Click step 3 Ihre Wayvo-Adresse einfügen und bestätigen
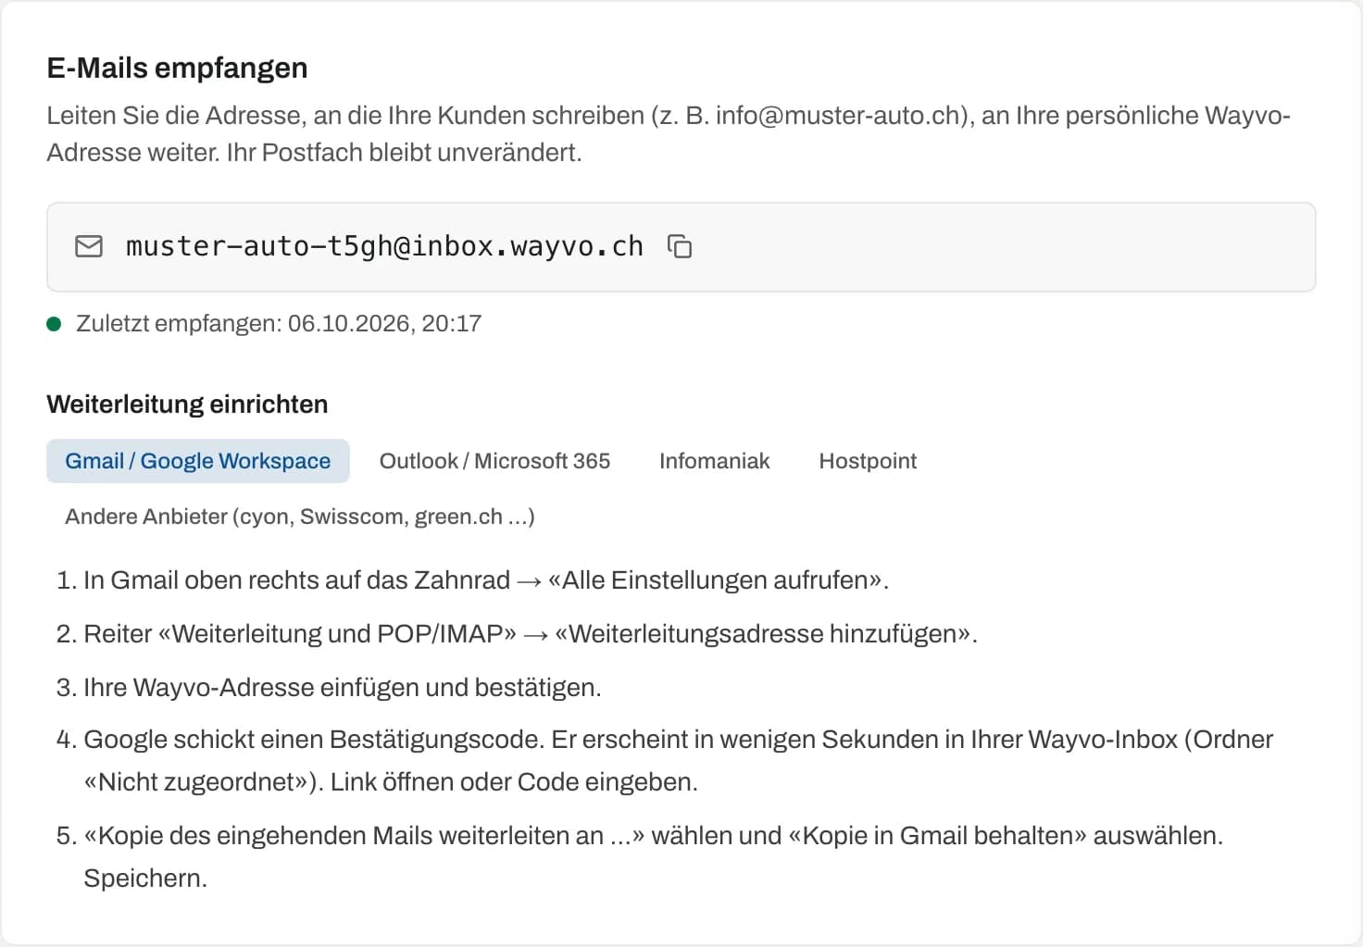1363x947 pixels. [329, 688]
